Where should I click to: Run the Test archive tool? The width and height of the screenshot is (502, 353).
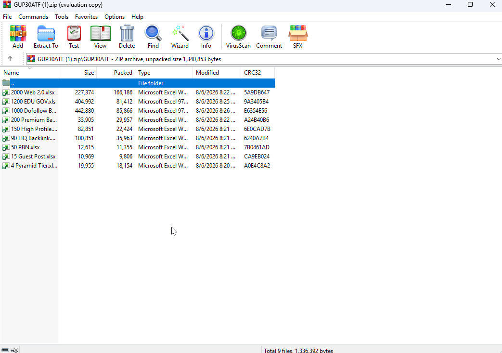click(x=74, y=37)
